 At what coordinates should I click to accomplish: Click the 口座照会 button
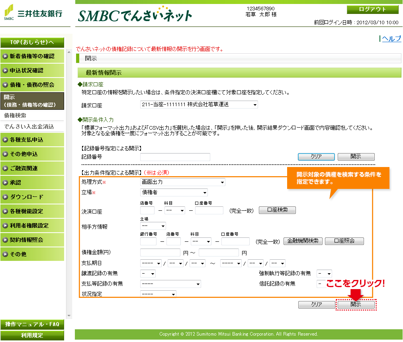[x=344, y=241]
